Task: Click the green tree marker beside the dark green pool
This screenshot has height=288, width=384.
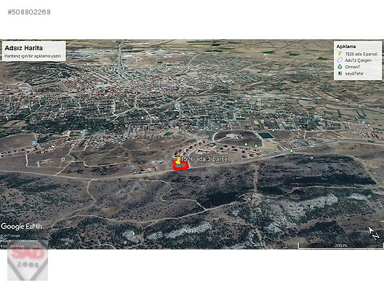Action: [x=273, y=130]
